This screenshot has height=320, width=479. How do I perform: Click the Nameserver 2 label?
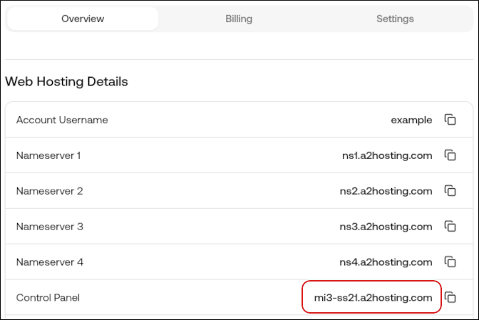coord(49,191)
